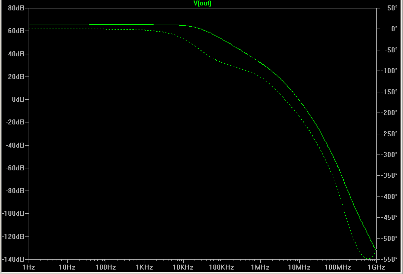403x274 pixels.
Task: Click the 60dB magnitude axis label
Action: click(16, 31)
